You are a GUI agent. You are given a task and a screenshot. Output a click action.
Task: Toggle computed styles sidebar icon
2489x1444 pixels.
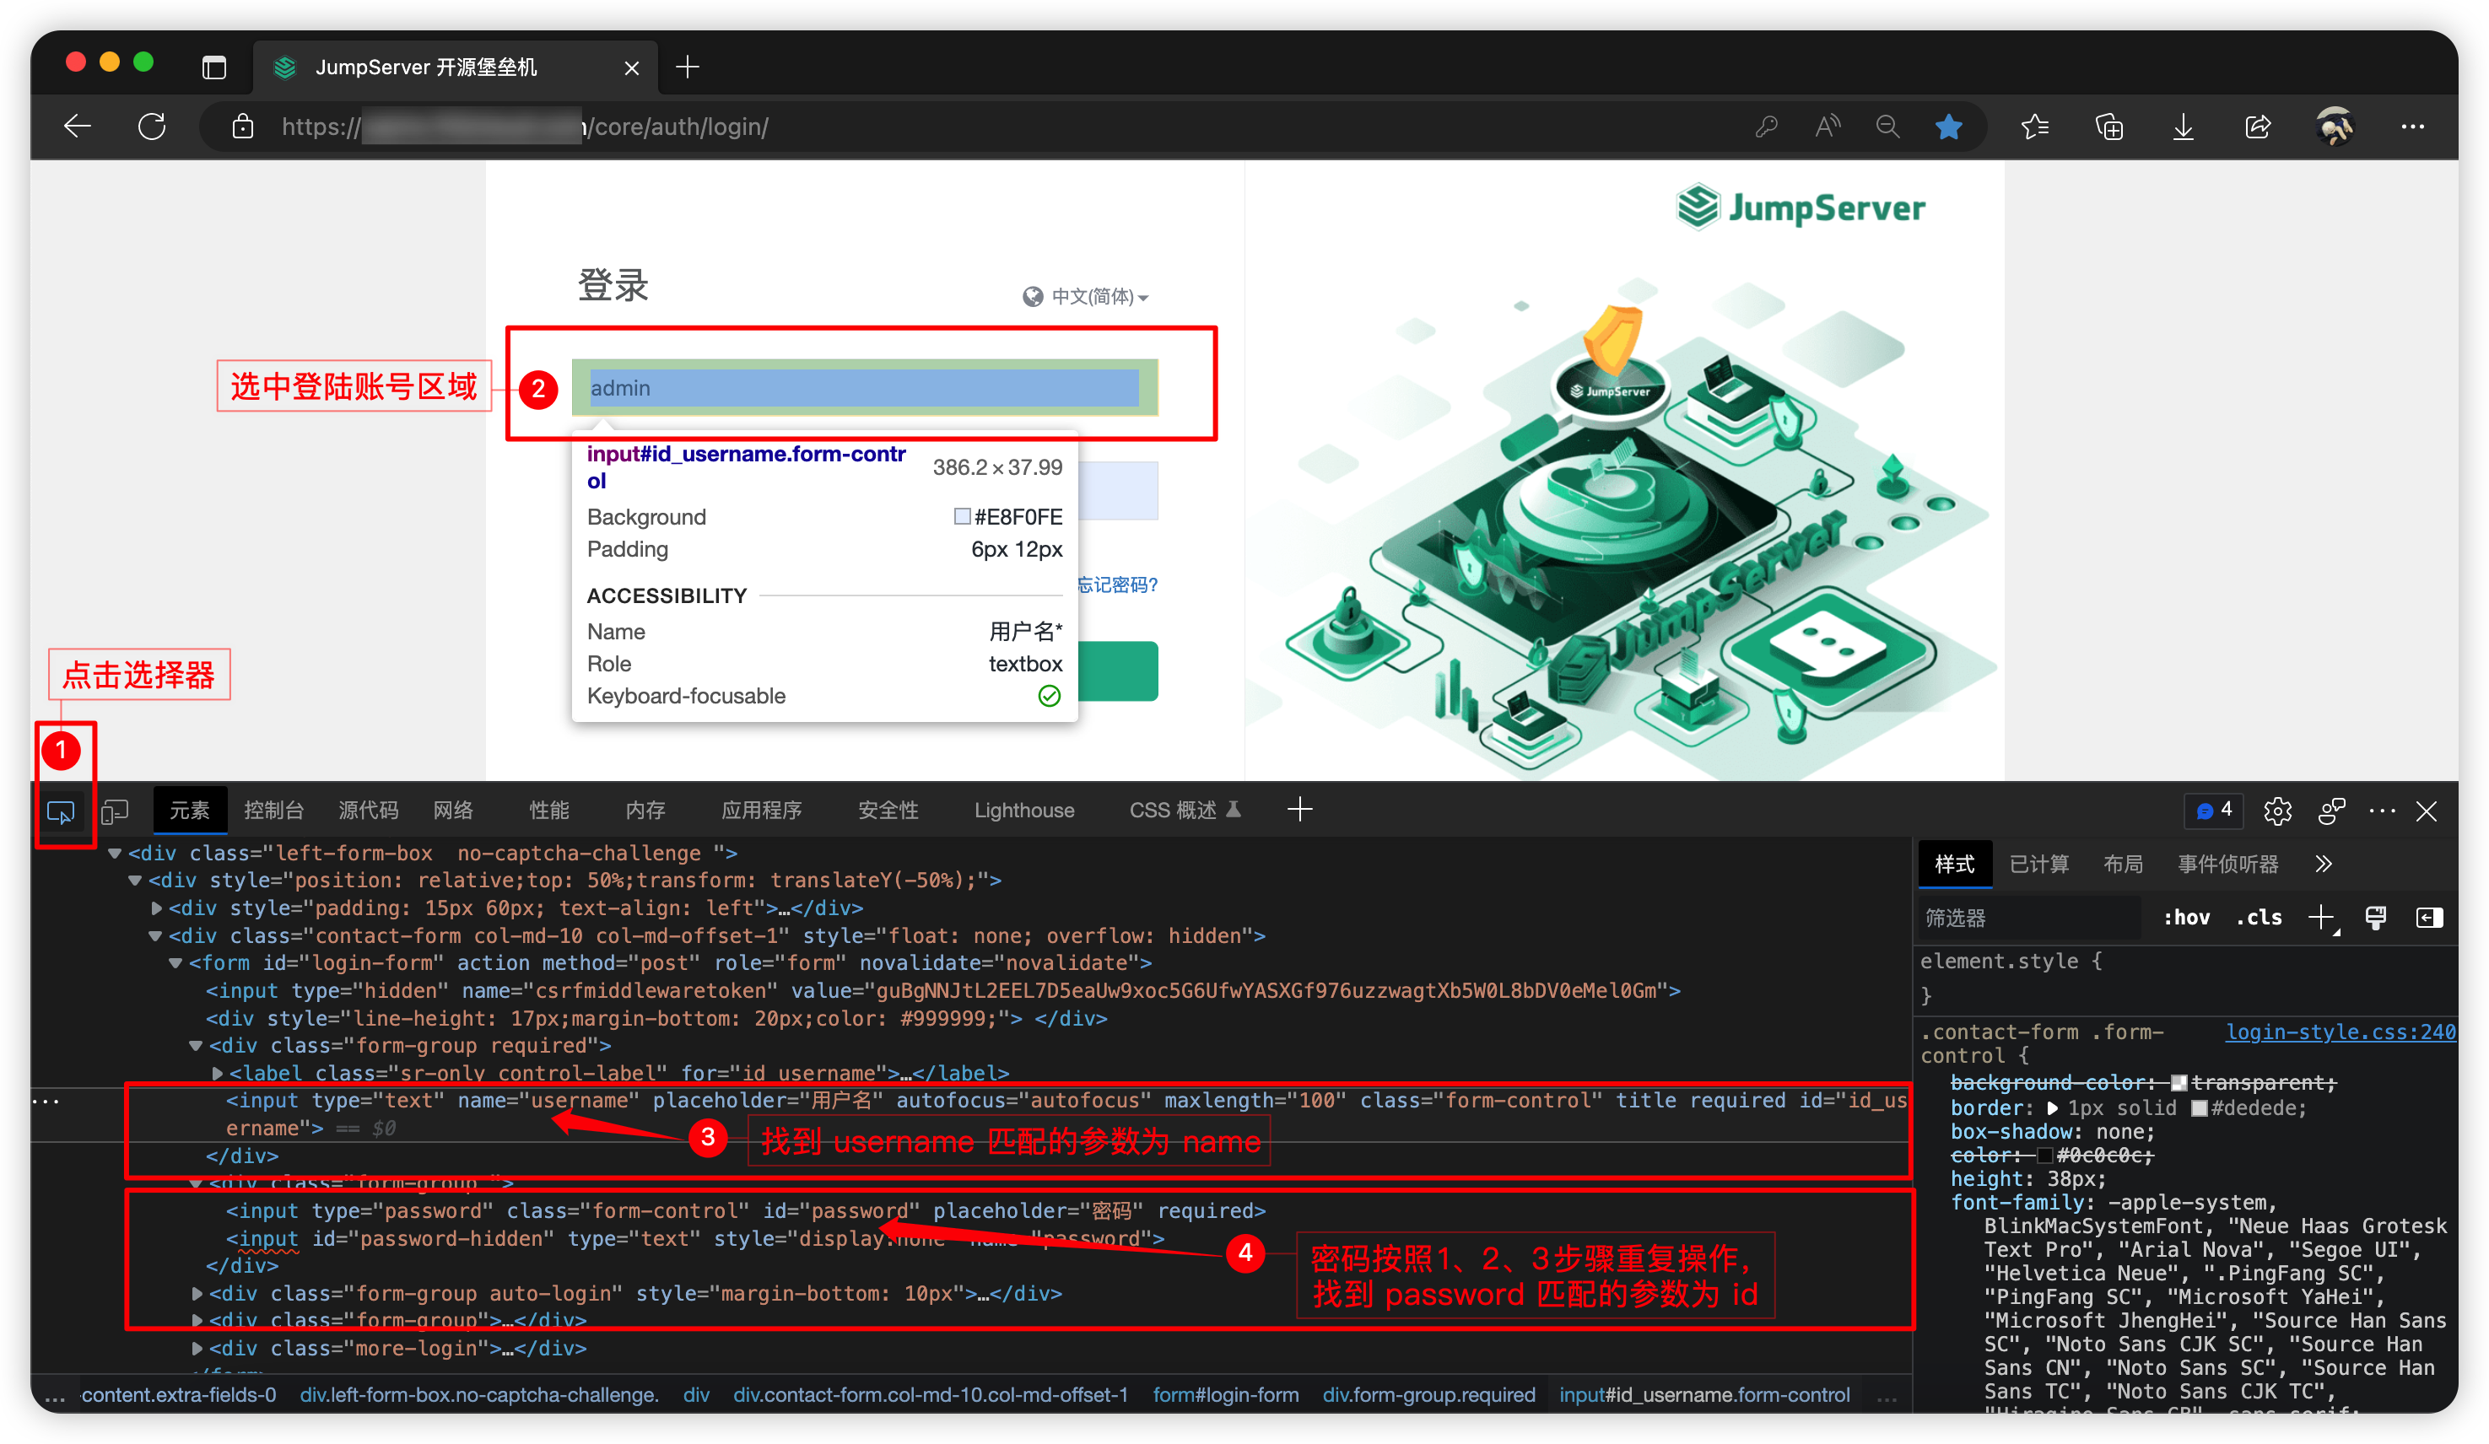(x=2429, y=918)
